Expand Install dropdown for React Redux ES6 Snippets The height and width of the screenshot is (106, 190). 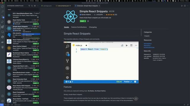click(x=38, y=90)
